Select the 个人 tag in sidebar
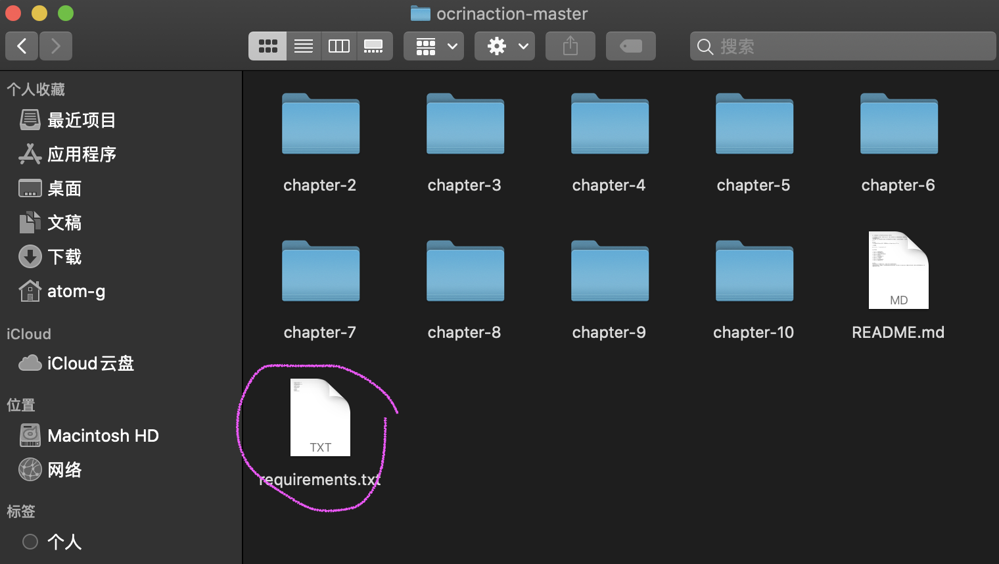 (x=53, y=542)
